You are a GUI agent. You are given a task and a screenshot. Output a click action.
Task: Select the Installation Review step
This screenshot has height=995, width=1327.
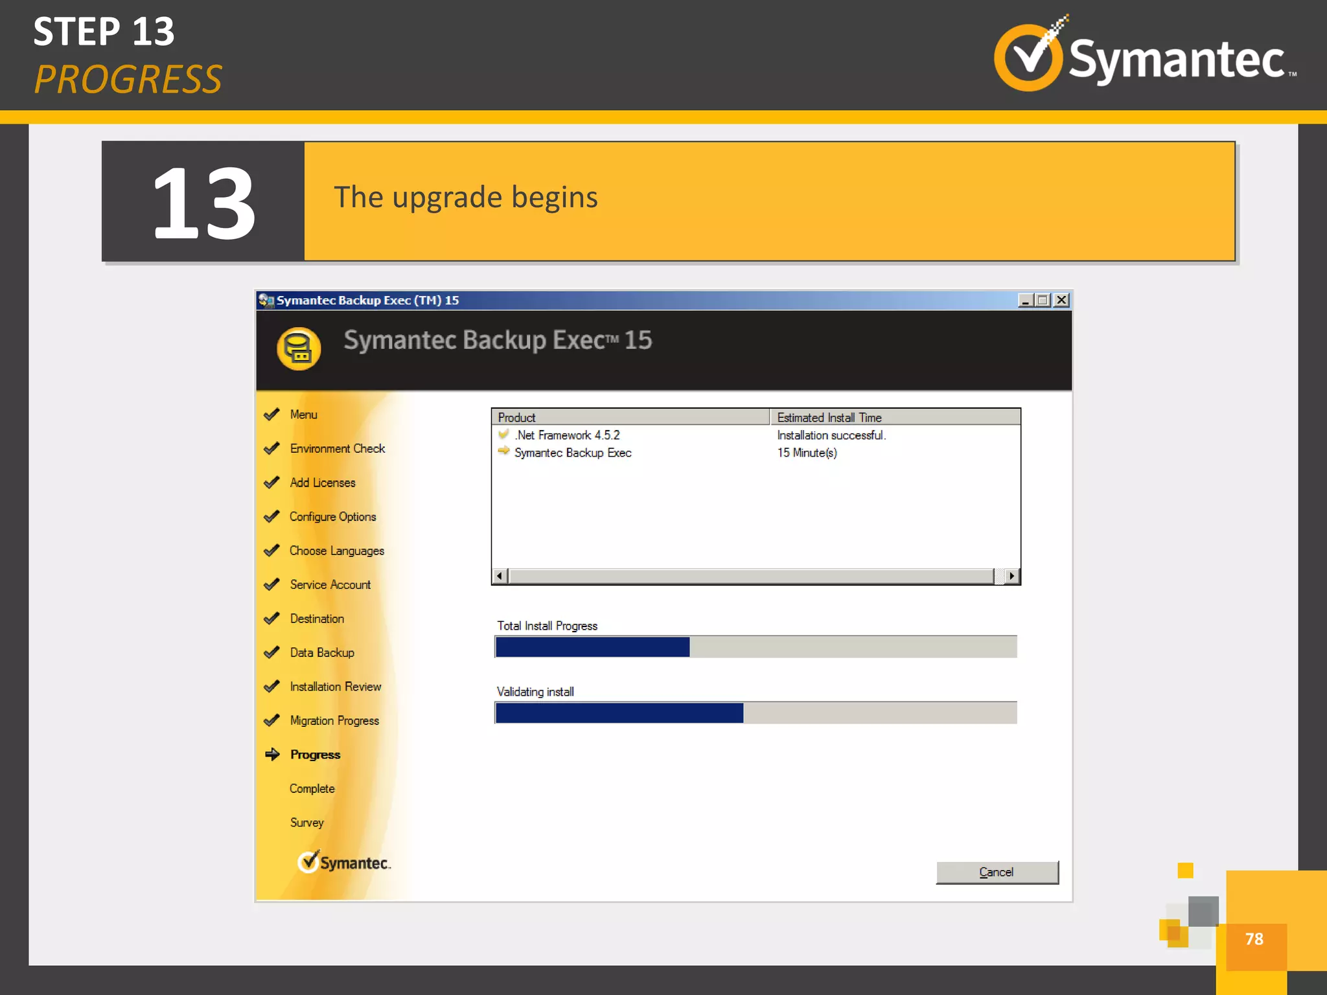(x=336, y=687)
